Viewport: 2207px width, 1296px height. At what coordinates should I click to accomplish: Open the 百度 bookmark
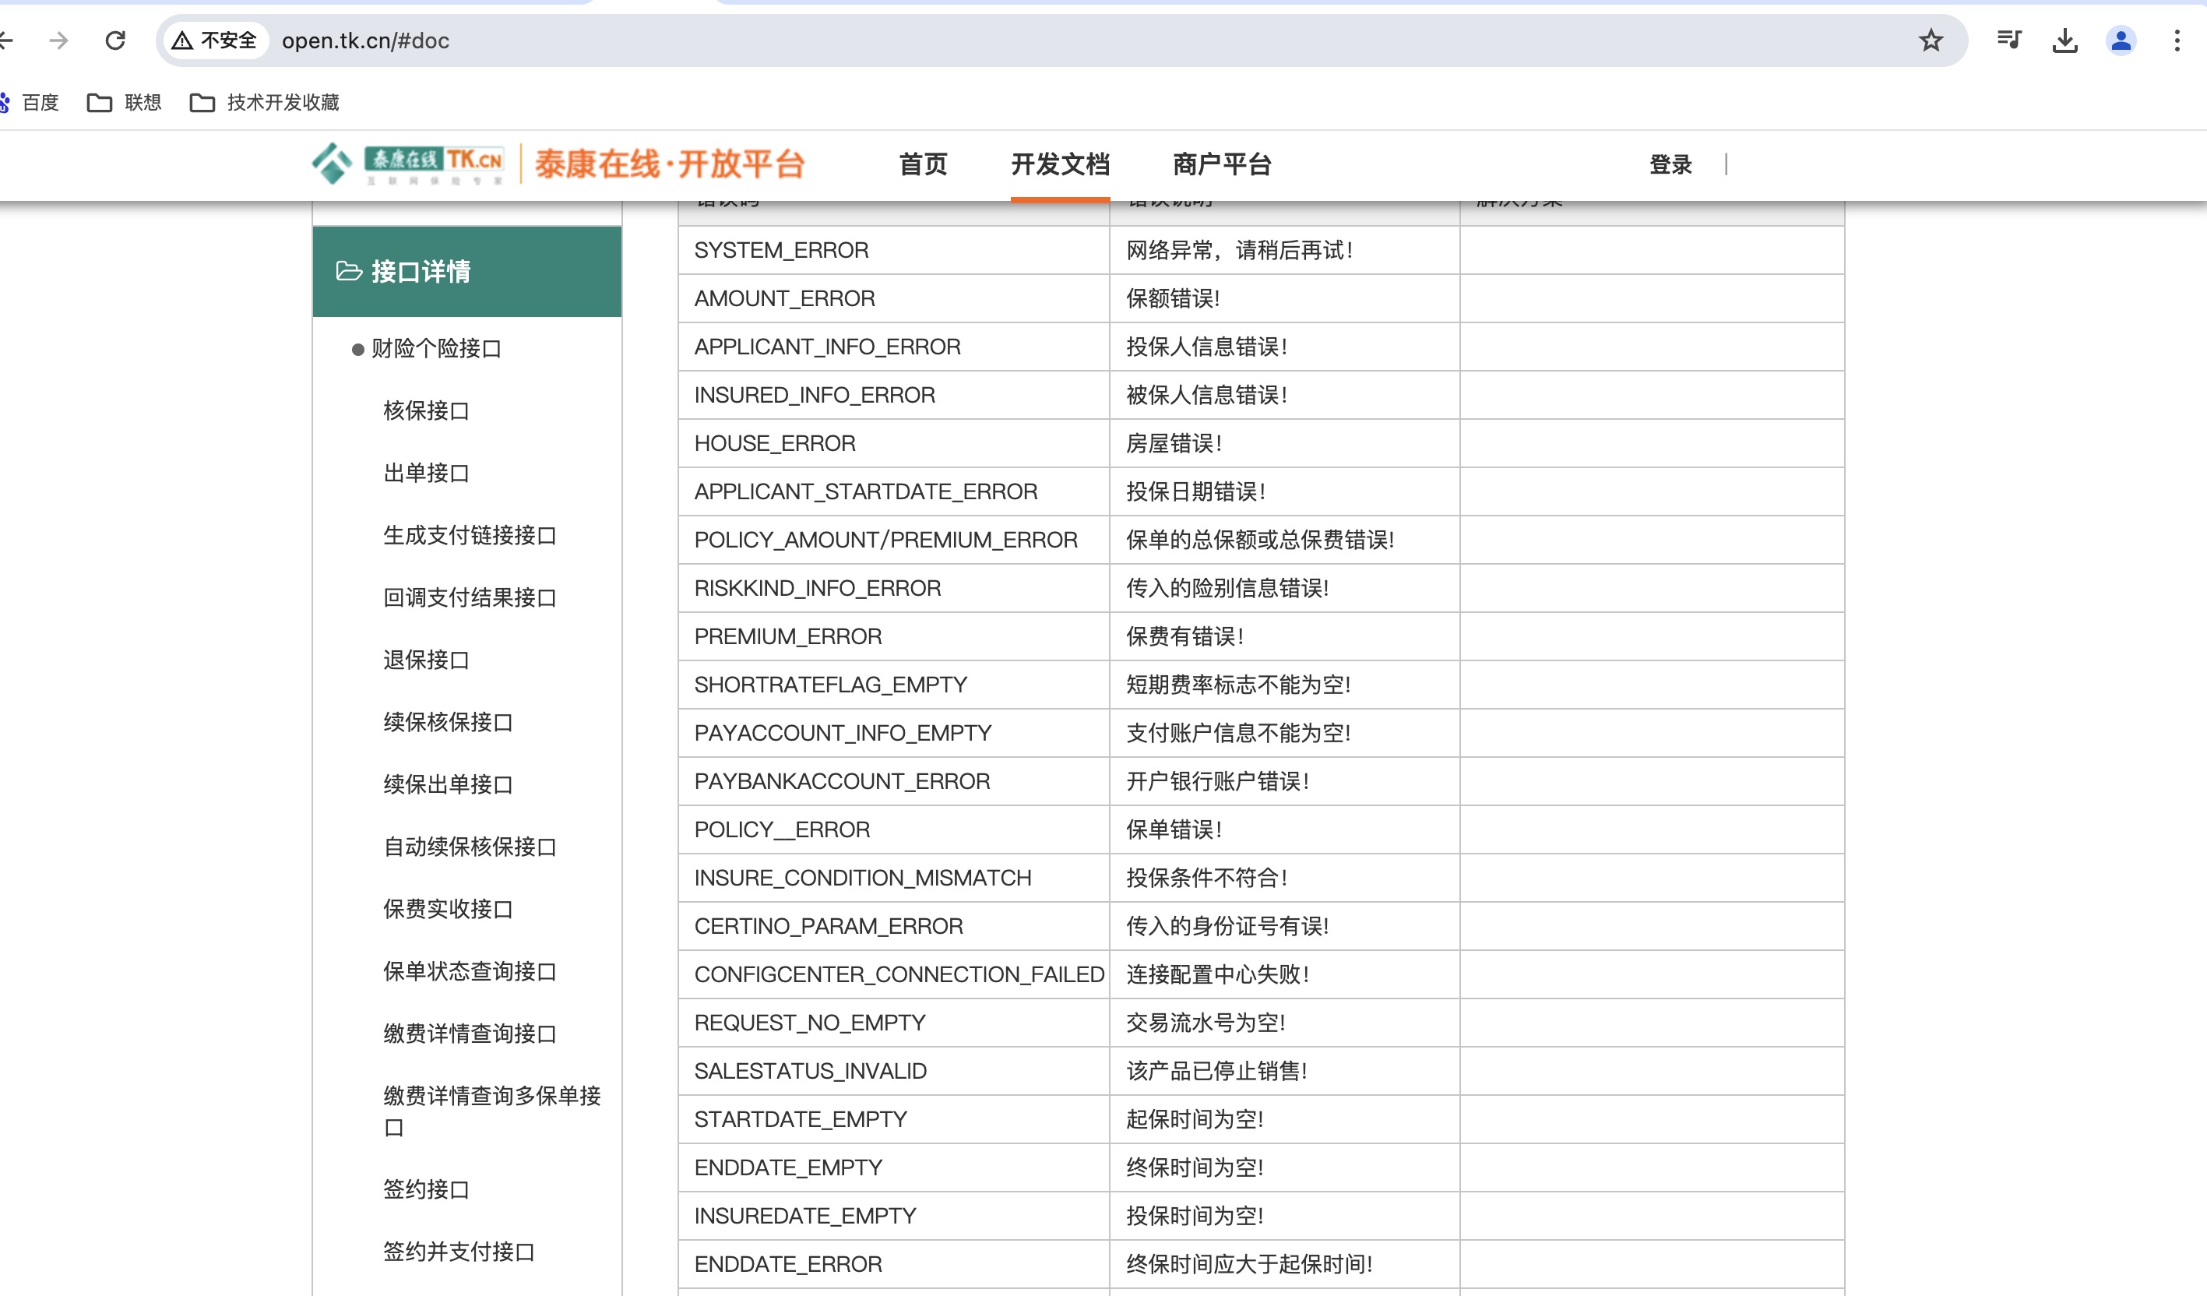point(30,103)
